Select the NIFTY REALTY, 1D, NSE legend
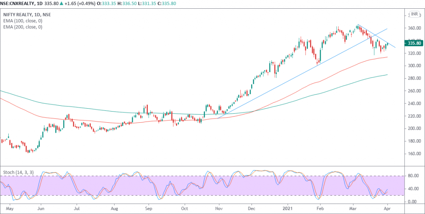 click(x=27, y=14)
